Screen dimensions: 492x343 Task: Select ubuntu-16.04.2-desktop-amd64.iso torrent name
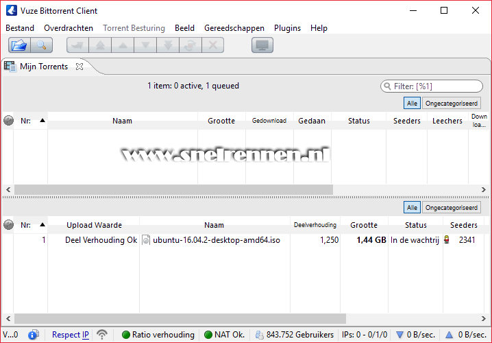[217, 240]
